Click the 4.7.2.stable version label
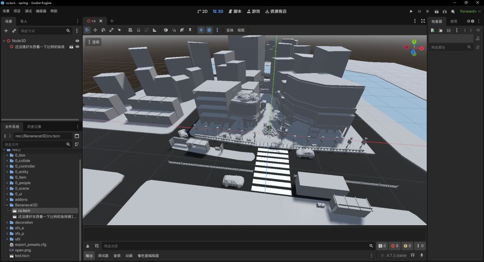 396,256
